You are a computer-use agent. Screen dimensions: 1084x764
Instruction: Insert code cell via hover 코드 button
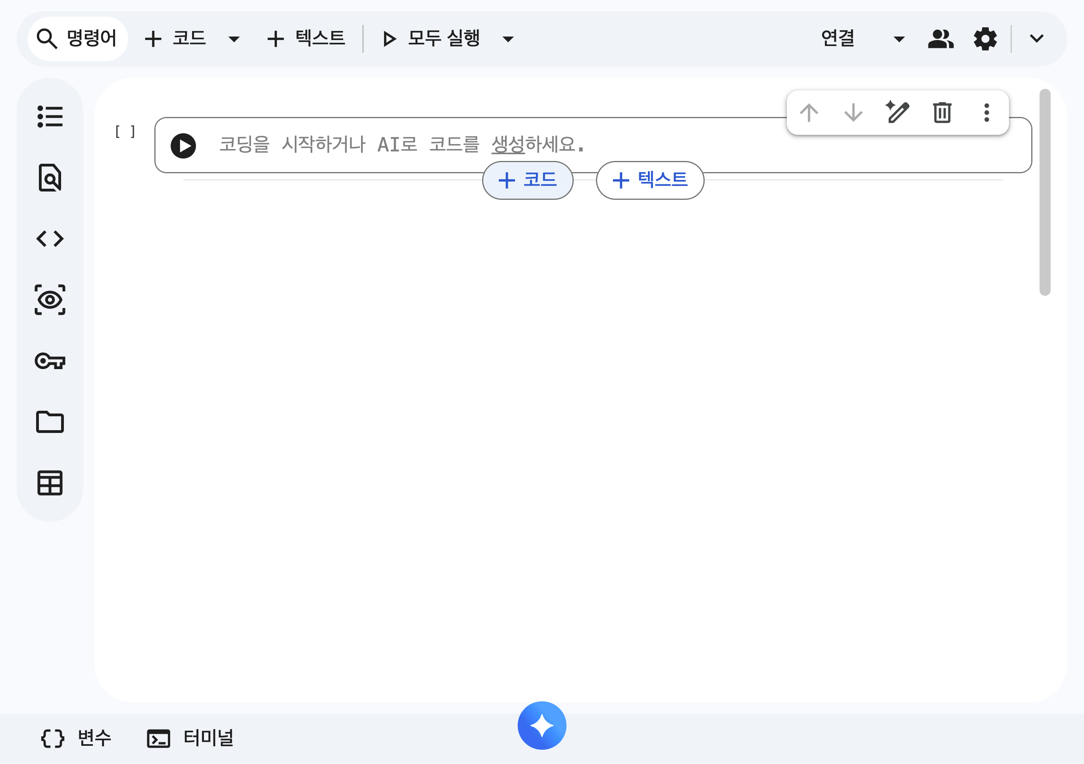(x=528, y=180)
